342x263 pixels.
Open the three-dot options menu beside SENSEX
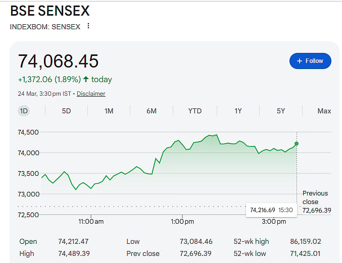click(x=88, y=26)
